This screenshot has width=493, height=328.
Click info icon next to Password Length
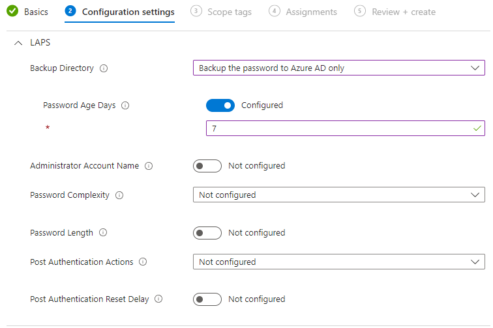(103, 233)
